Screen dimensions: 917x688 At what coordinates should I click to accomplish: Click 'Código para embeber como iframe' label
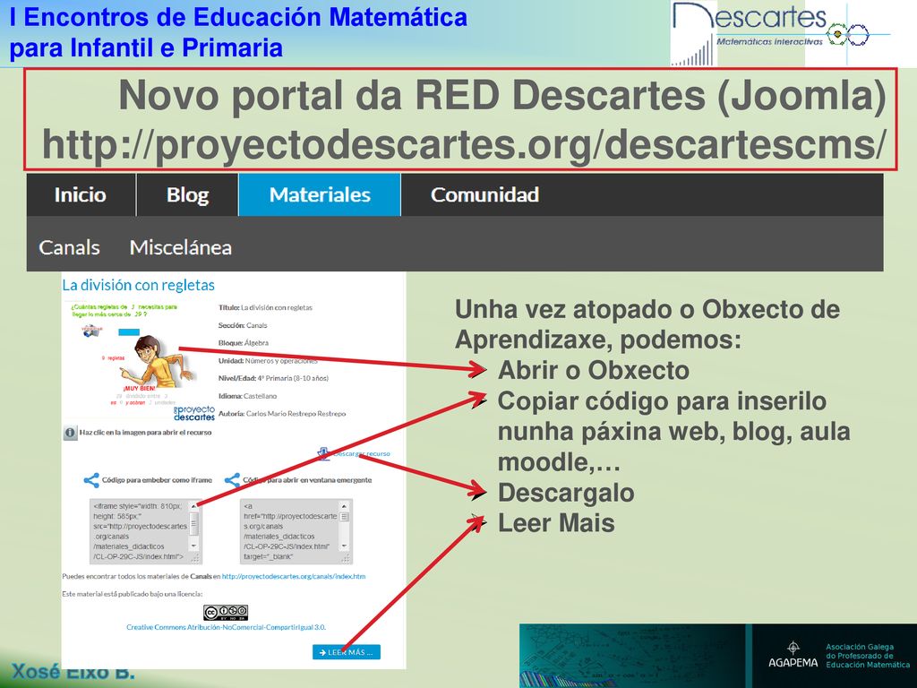157,480
